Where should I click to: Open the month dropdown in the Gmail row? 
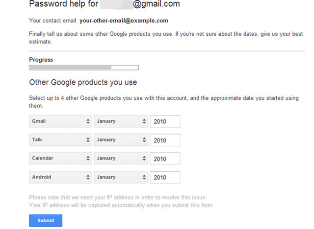[x=121, y=121]
